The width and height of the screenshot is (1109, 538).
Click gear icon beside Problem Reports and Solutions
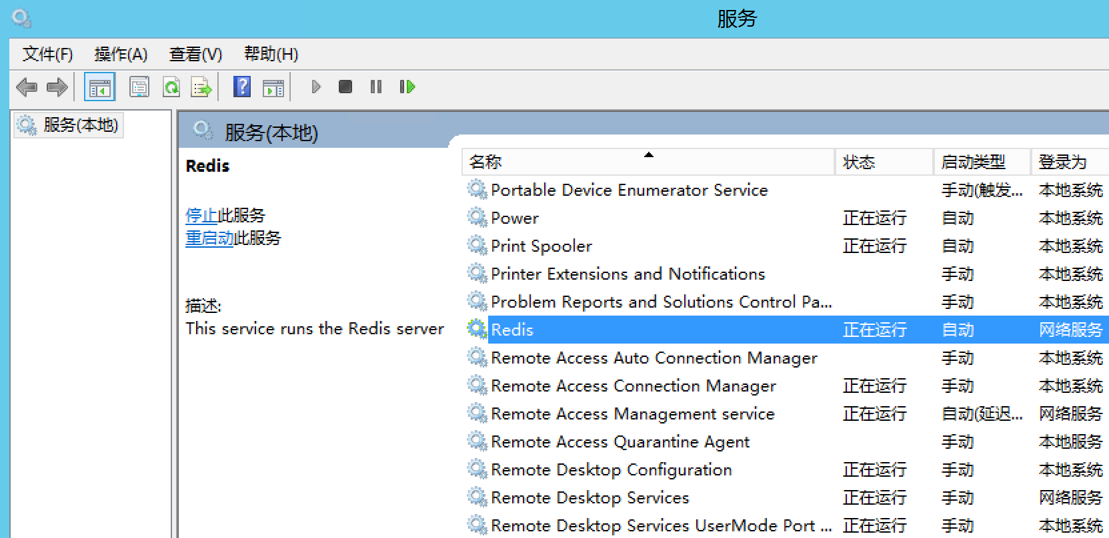pyautogui.click(x=477, y=301)
